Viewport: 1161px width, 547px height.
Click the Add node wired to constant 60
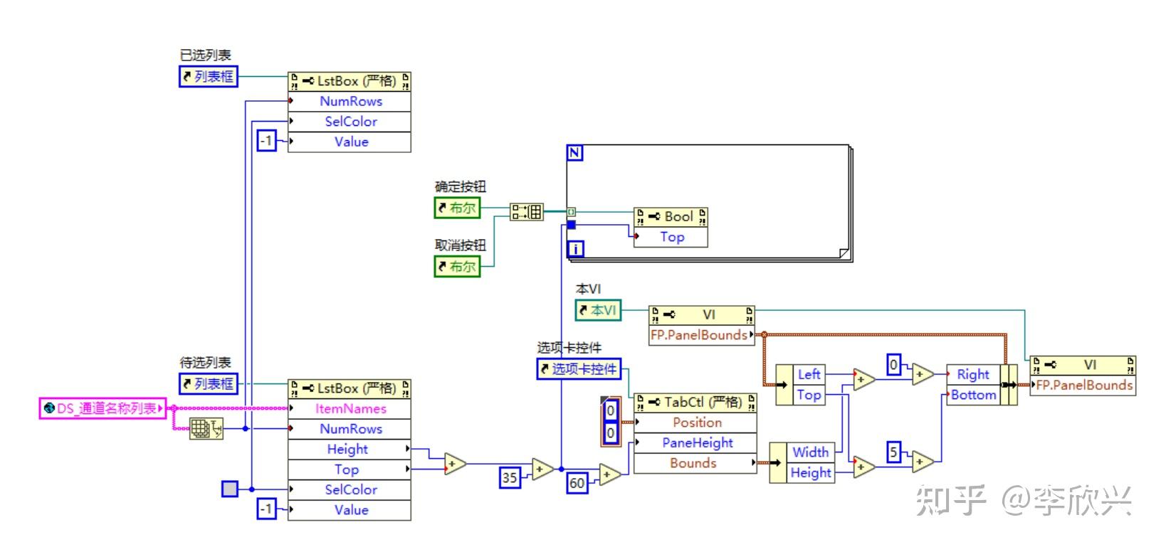(x=609, y=474)
